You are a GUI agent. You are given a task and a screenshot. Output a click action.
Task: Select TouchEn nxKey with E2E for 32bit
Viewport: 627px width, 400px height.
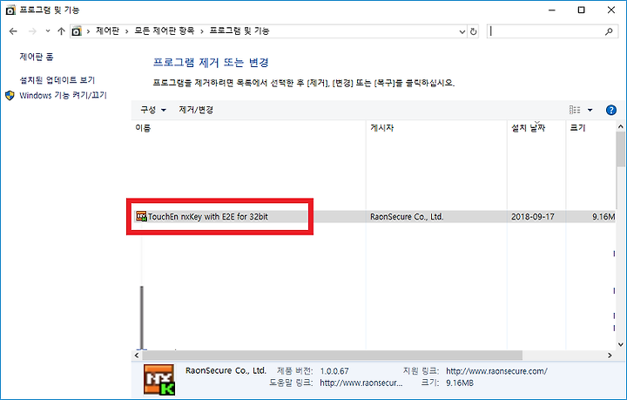208,217
